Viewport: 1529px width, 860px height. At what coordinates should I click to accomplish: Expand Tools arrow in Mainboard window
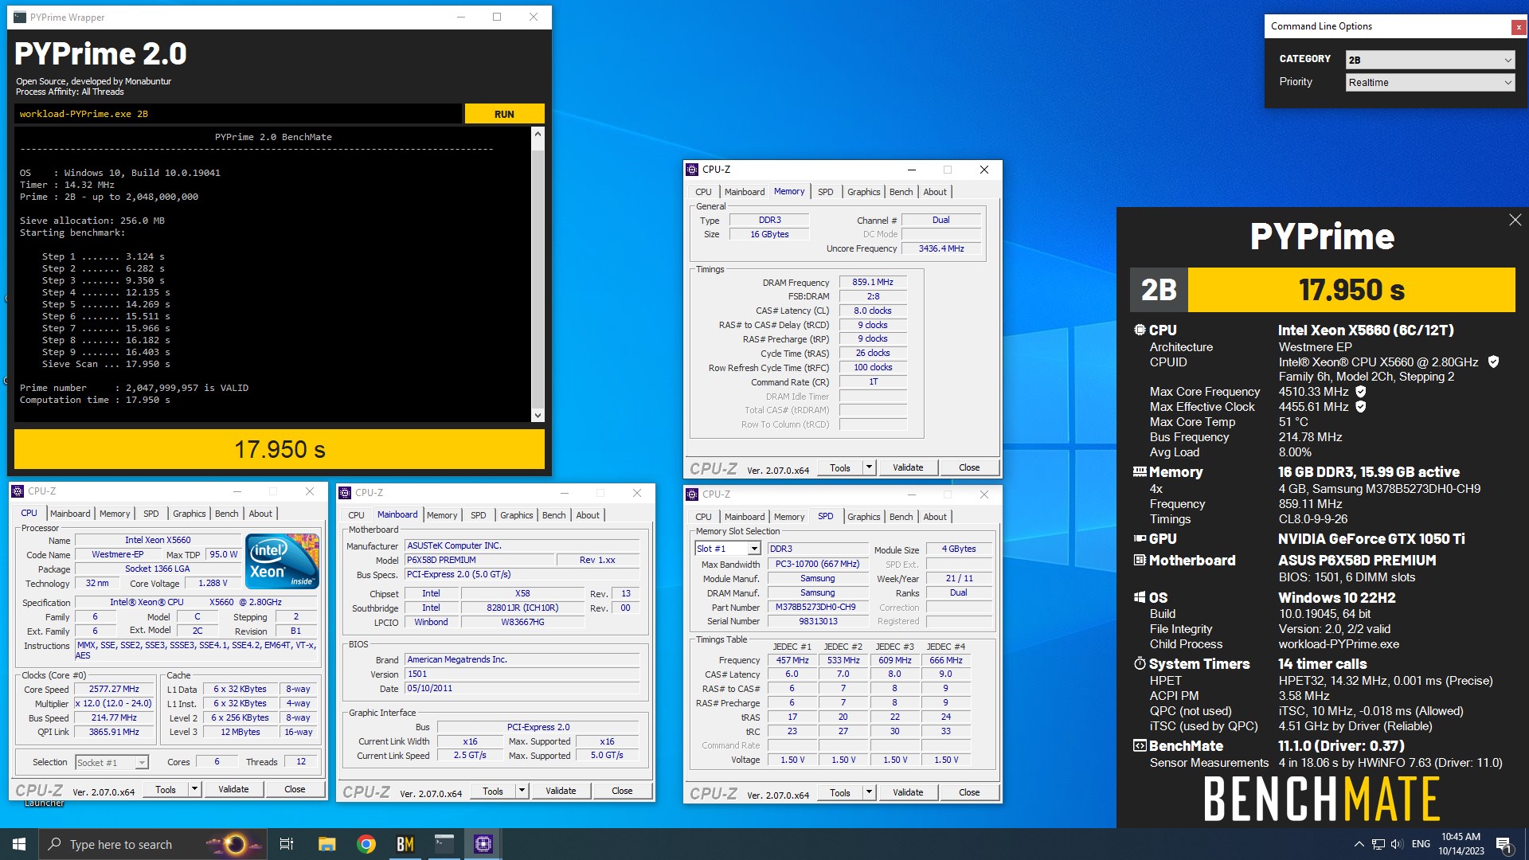point(522,791)
